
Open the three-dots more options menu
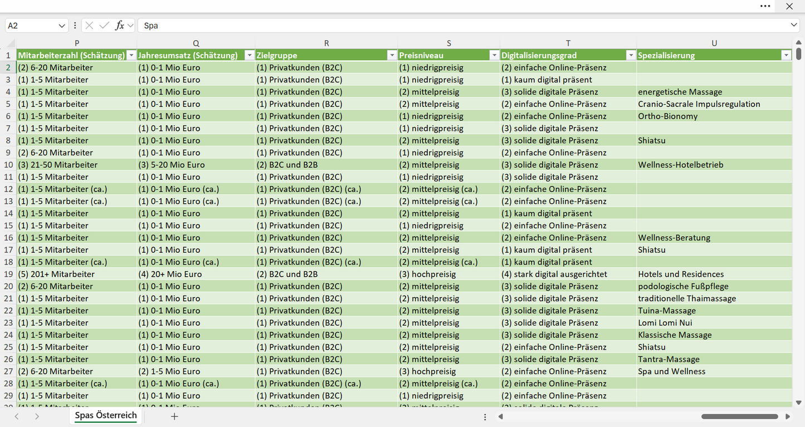(x=765, y=6)
